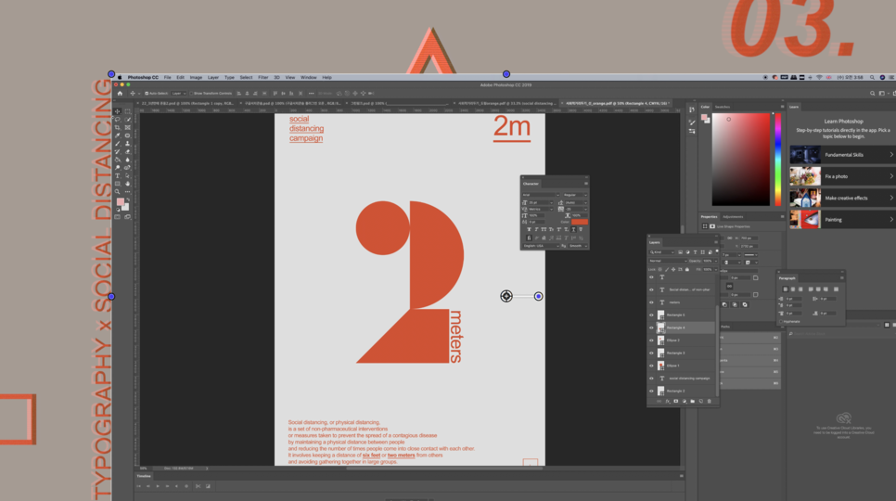Click the Quick Mask mode icon
This screenshot has width=896, height=501.
(x=117, y=216)
